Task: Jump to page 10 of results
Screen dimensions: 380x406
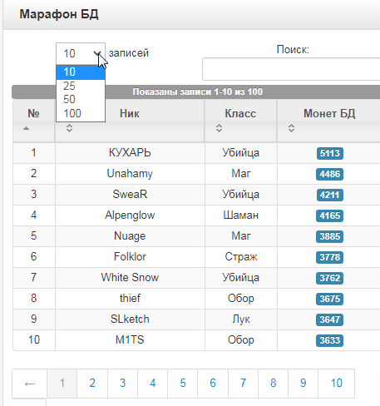Action: point(337,384)
